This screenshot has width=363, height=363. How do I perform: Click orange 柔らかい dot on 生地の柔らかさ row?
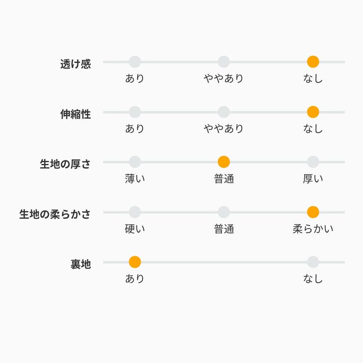(313, 212)
